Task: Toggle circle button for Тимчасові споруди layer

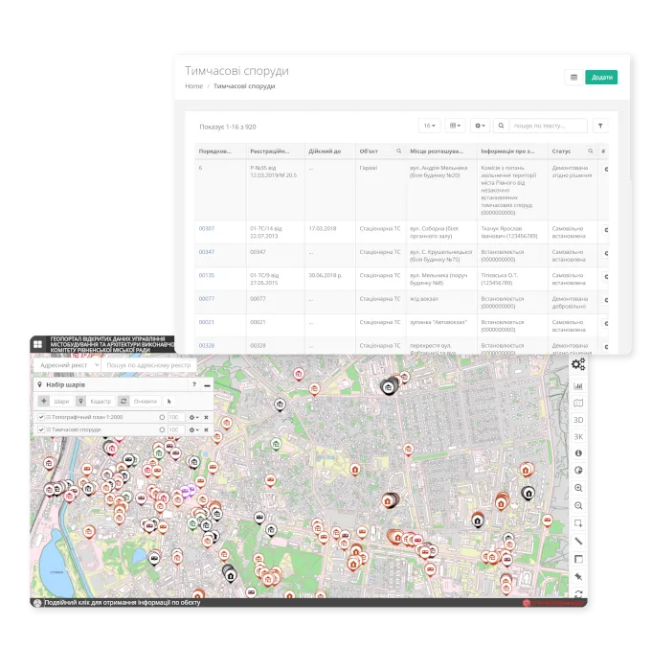Action: tap(162, 429)
